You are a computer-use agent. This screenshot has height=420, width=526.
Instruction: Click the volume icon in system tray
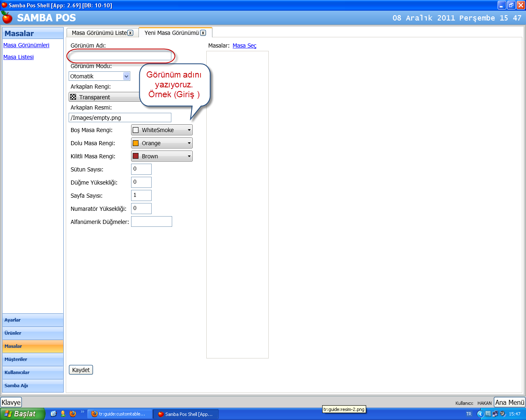pos(502,414)
